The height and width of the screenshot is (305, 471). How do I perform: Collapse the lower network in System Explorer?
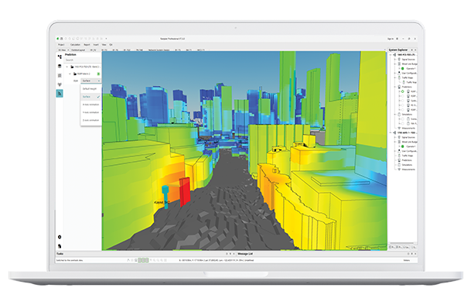pyautogui.click(x=391, y=132)
